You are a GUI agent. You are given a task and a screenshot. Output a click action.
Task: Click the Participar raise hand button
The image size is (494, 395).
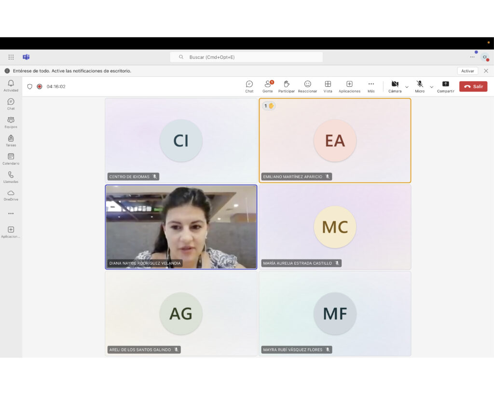[x=287, y=87]
